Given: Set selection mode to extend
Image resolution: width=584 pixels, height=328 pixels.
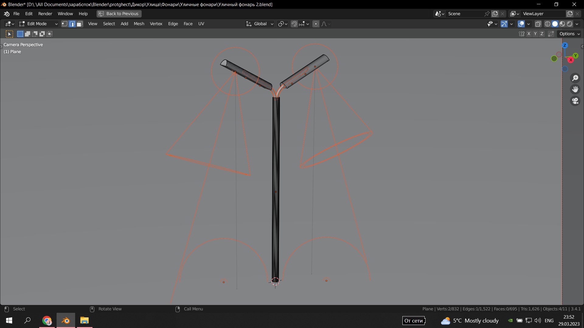Looking at the screenshot, I should pyautogui.click(x=27, y=34).
